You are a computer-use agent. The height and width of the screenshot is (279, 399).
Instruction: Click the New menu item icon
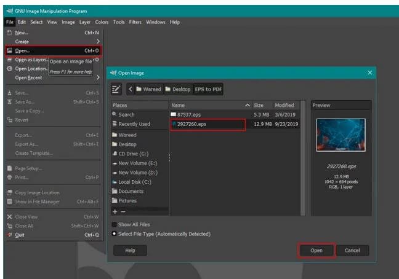(x=9, y=33)
